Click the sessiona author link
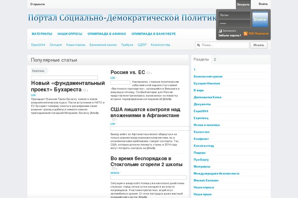This screenshot has width=298, height=198. click(115, 172)
